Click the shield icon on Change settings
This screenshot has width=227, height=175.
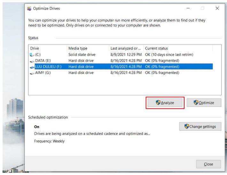coord(186,127)
